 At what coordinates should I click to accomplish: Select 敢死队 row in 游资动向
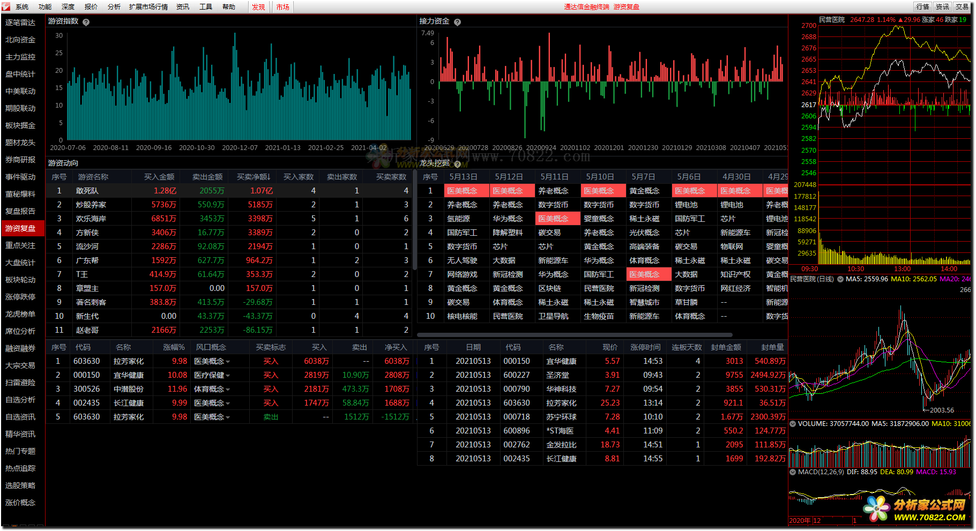pyautogui.click(x=229, y=191)
